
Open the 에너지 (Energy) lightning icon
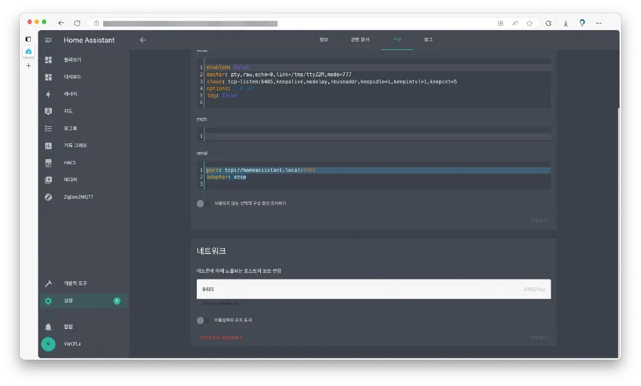tap(48, 94)
